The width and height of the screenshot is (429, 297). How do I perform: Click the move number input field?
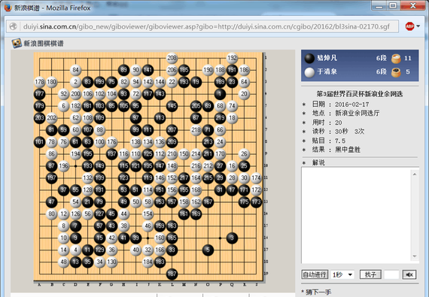pyautogui.click(x=392, y=274)
